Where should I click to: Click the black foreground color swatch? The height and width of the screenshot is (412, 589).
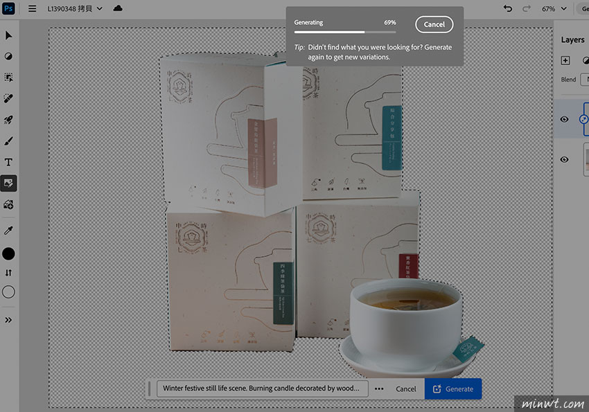(8, 253)
